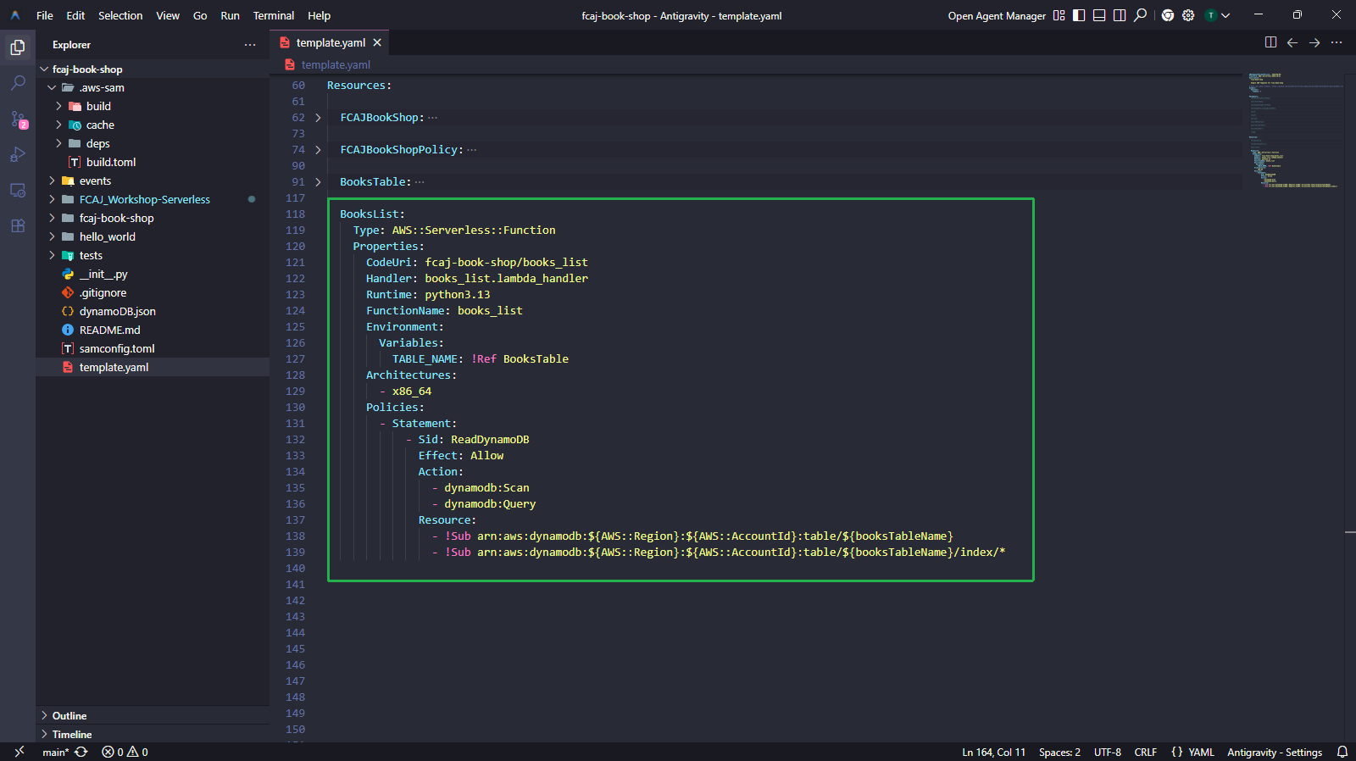Expand the events folder
The width and height of the screenshot is (1356, 761).
[51, 181]
